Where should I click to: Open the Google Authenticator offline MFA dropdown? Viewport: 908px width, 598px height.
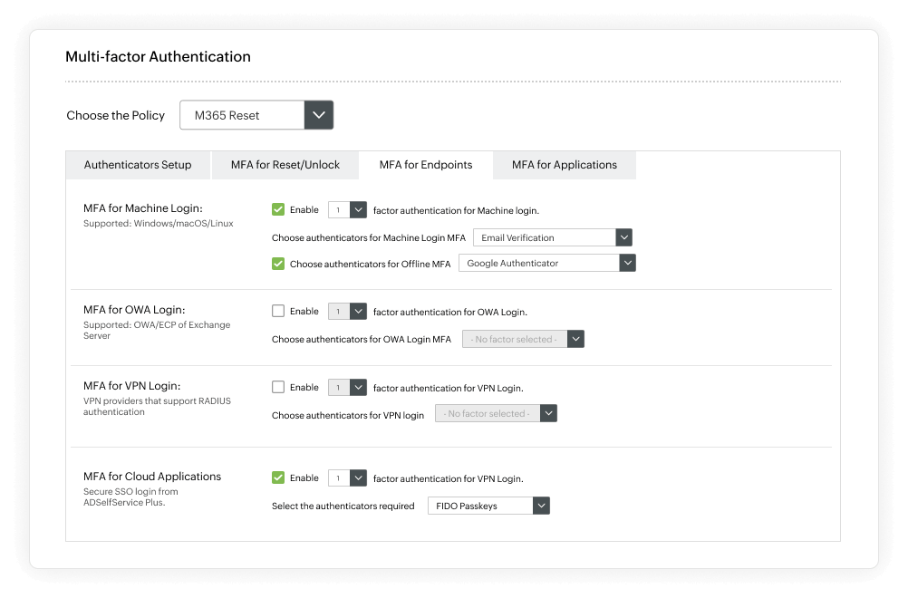[x=626, y=263]
